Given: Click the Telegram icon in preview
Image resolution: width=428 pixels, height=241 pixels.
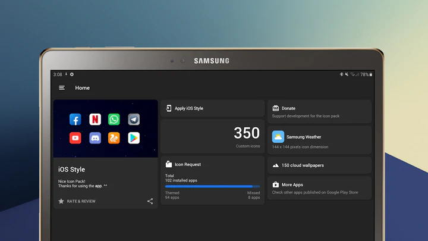Looking at the screenshot, I should [x=134, y=119].
